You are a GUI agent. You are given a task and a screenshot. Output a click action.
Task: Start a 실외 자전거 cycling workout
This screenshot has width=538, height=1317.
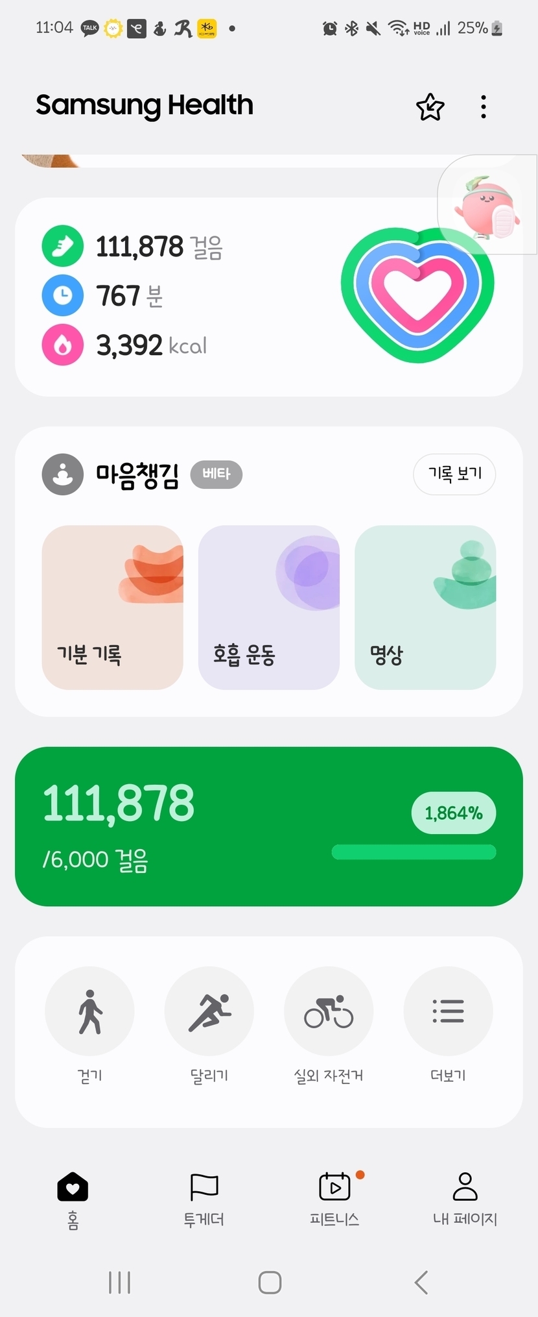click(329, 1011)
